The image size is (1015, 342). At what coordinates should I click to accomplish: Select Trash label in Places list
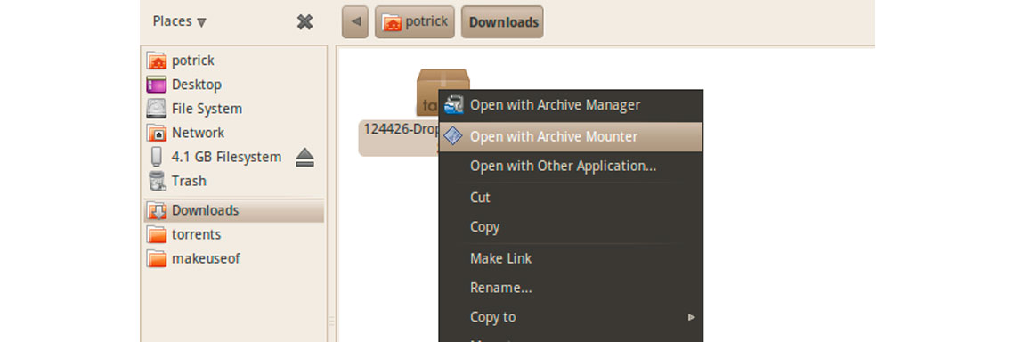click(189, 181)
